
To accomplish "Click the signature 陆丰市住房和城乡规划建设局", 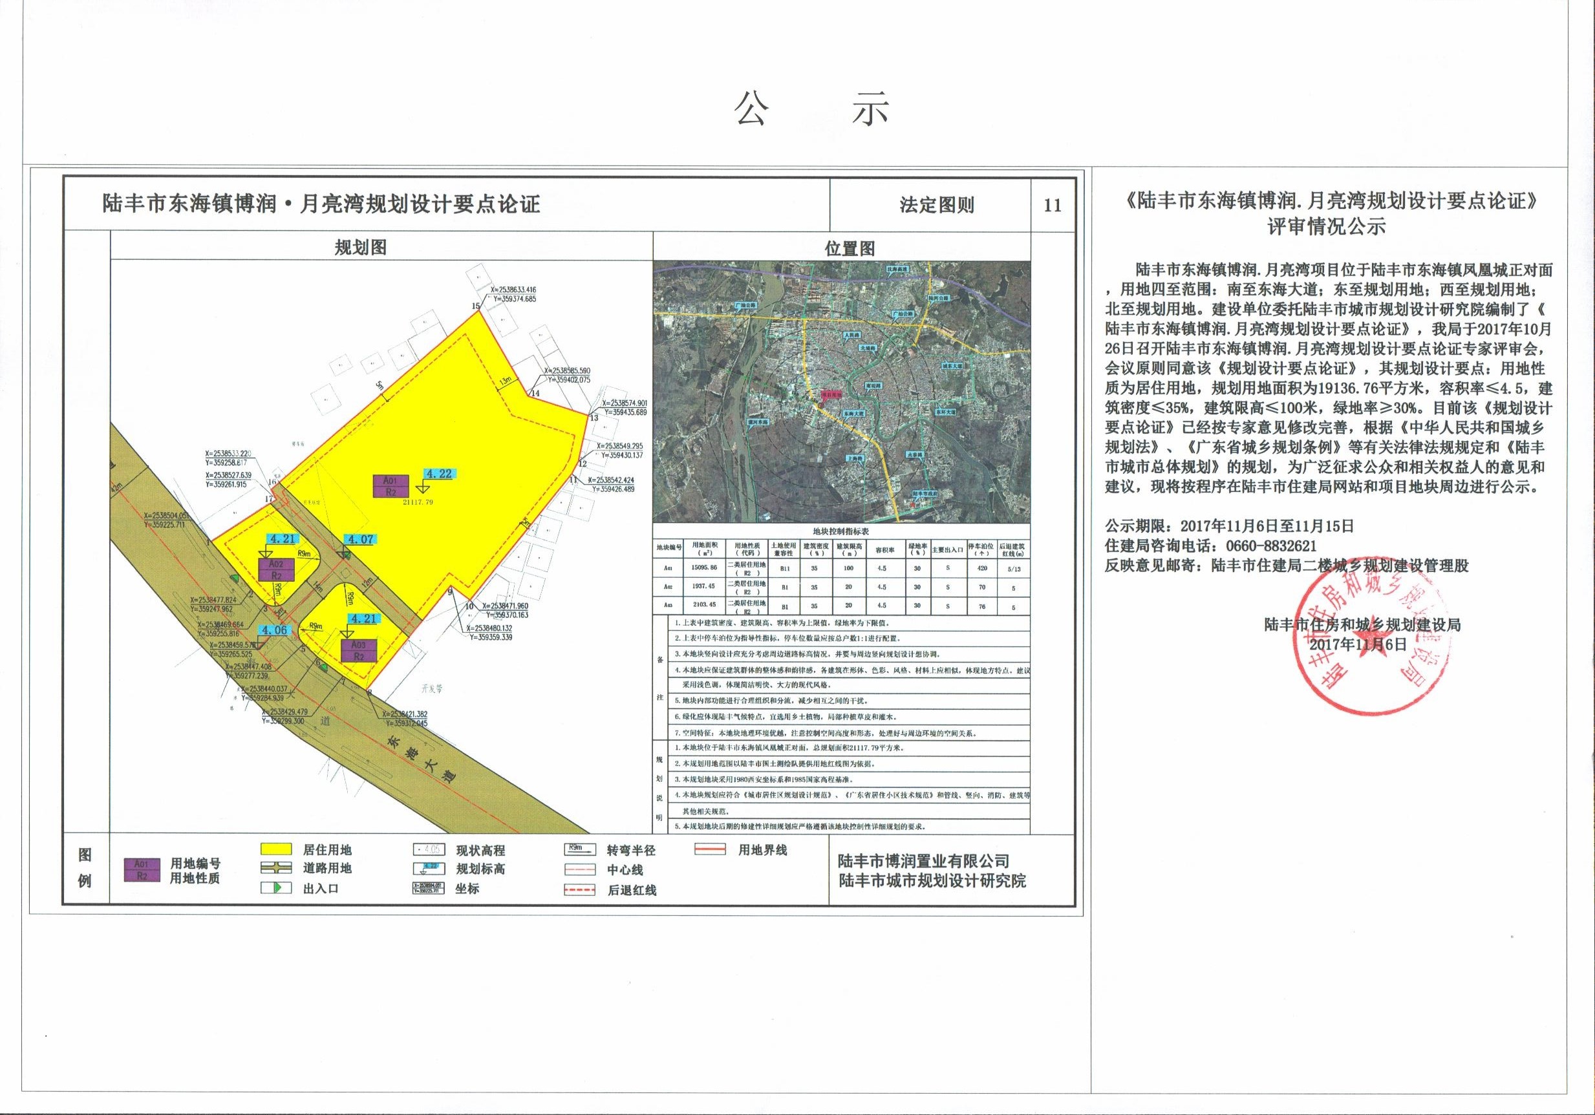I will pos(1362,624).
